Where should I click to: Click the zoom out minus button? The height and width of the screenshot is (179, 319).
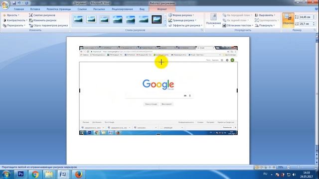click(288, 167)
